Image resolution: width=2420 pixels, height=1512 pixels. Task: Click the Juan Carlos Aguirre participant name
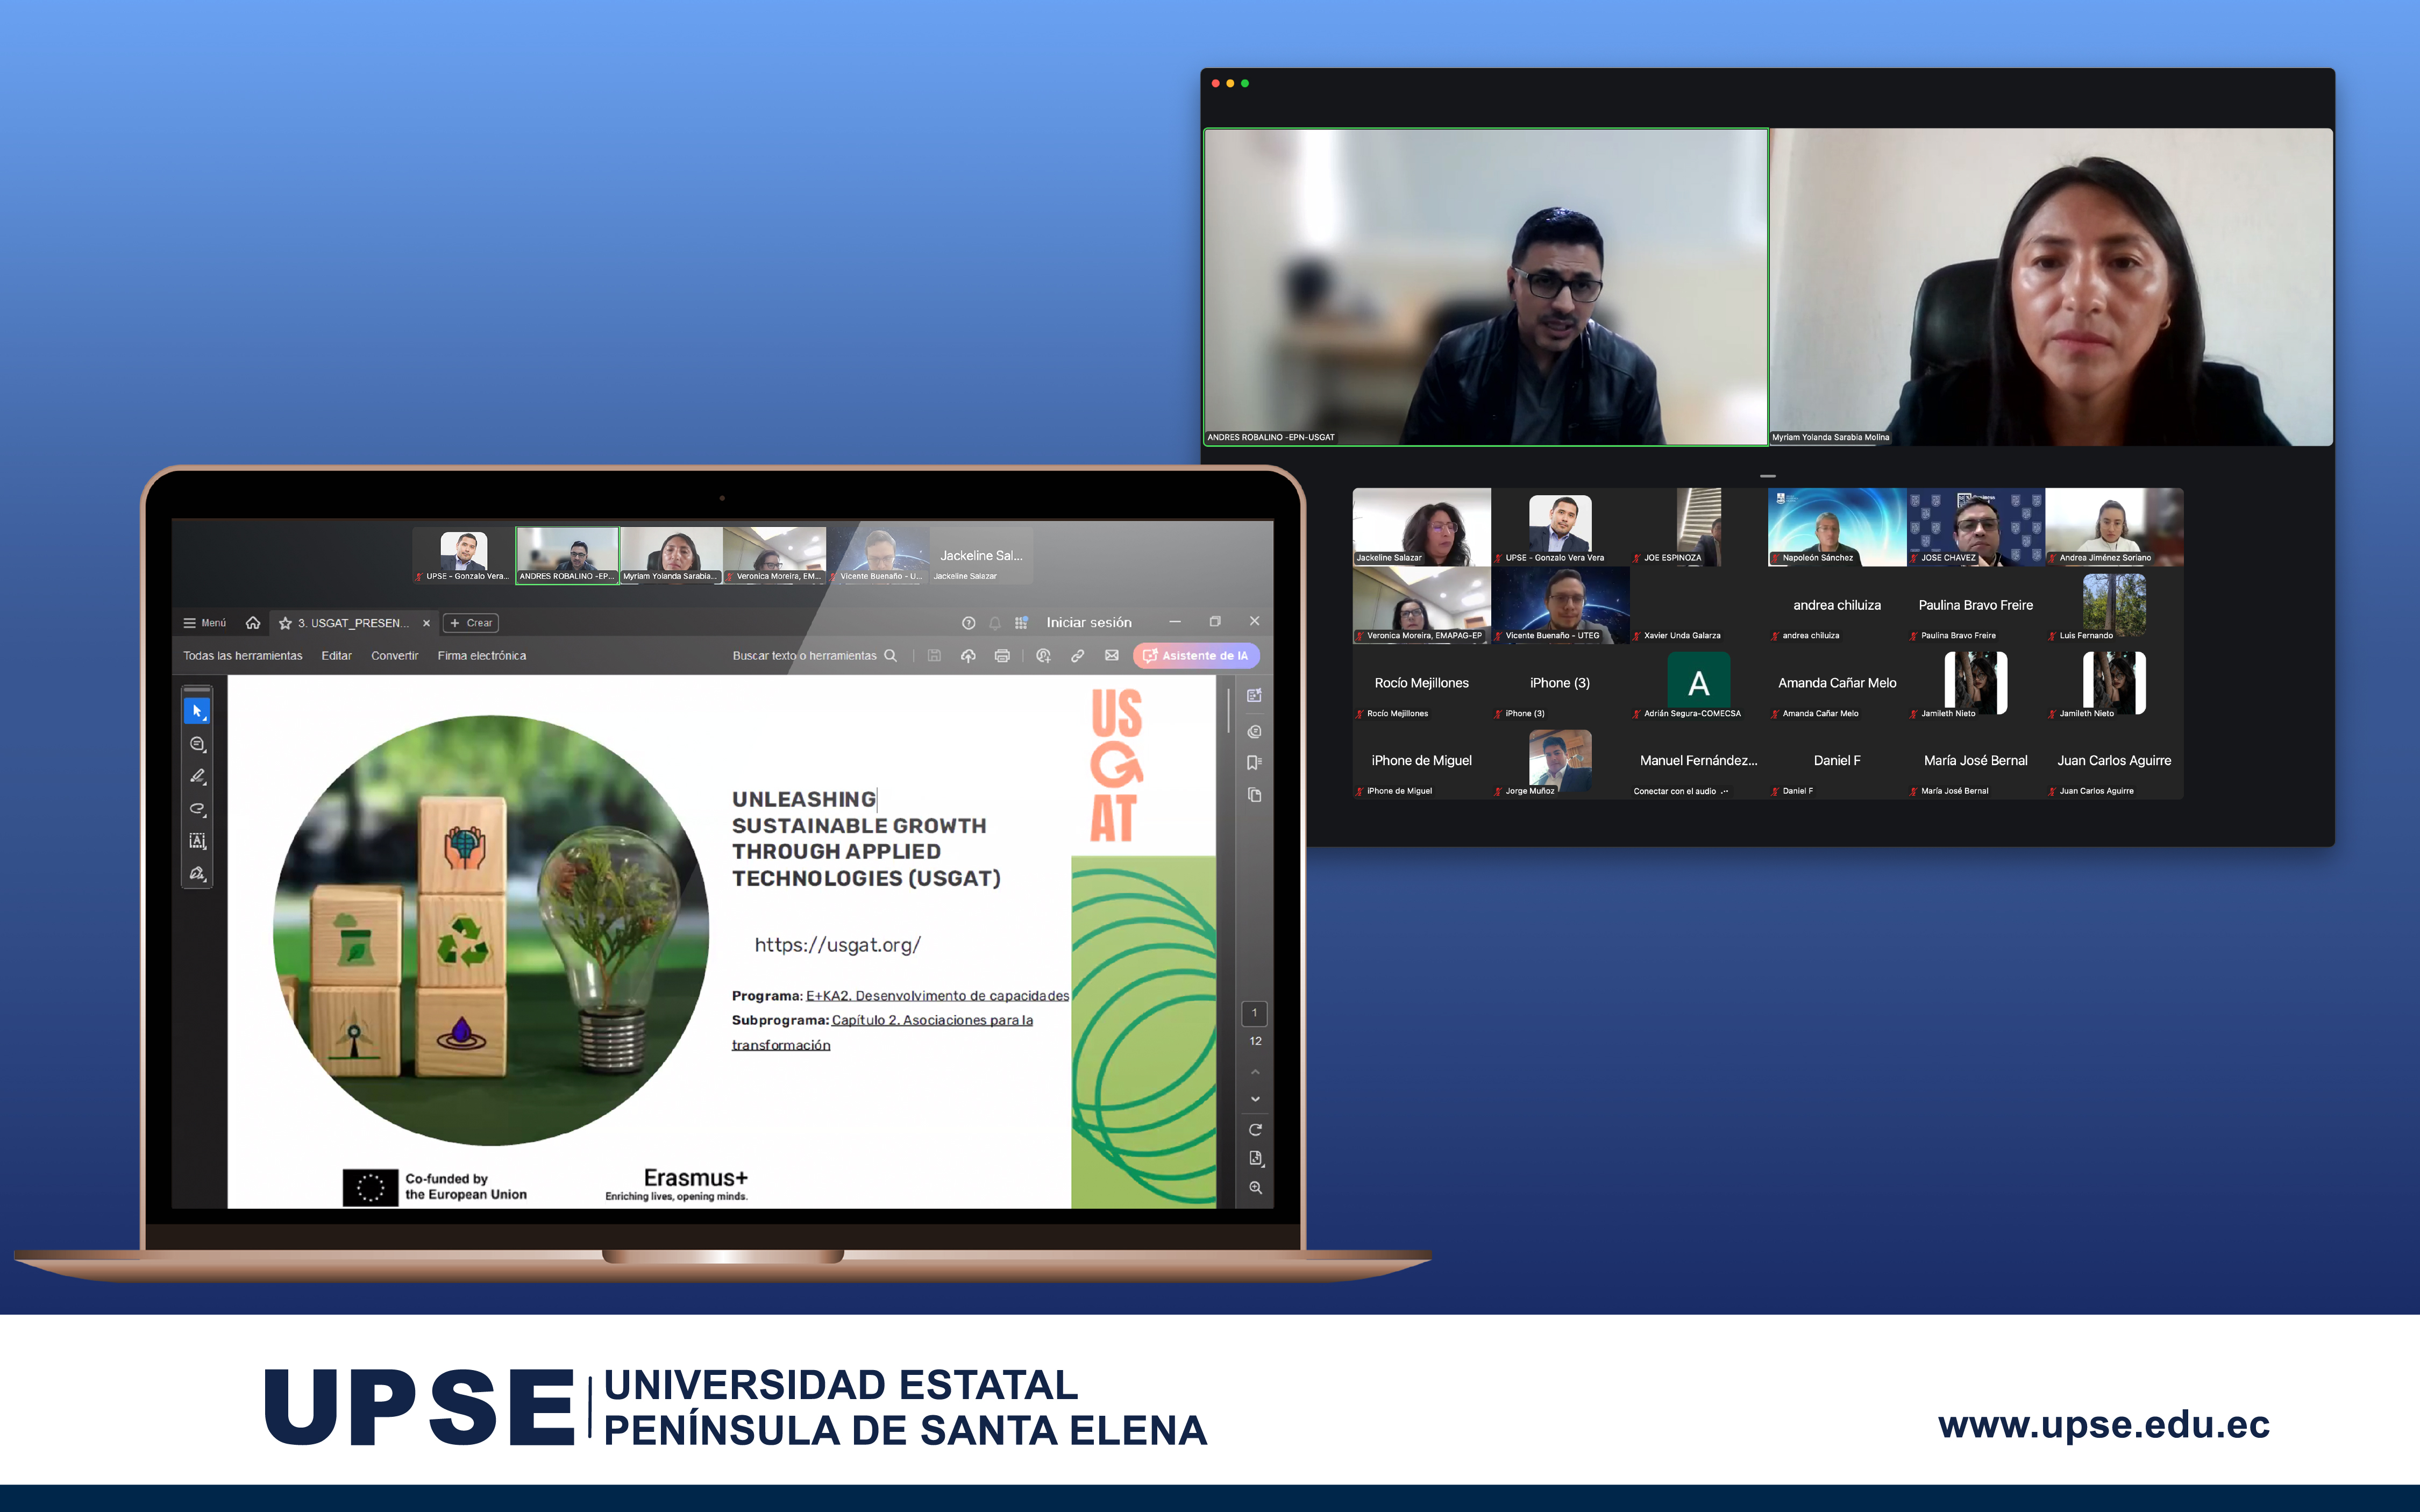pos(2114,760)
